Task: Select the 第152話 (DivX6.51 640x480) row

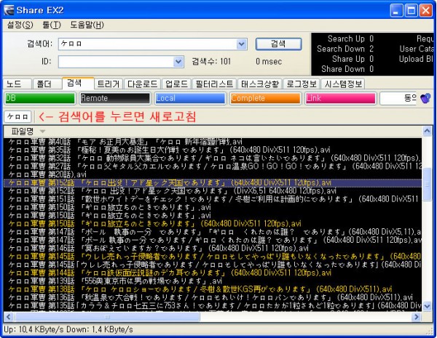Action: click(x=213, y=191)
